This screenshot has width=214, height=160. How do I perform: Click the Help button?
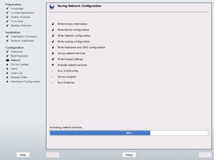coord(23,155)
